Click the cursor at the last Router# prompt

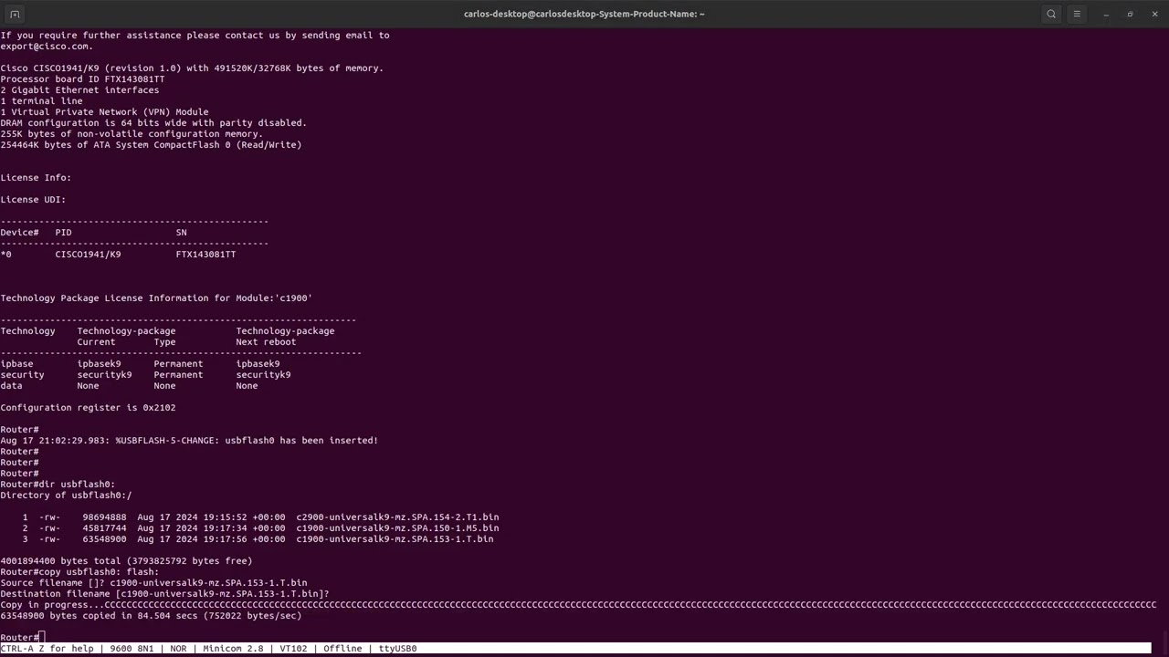(42, 637)
